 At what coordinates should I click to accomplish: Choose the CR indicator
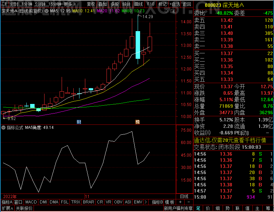[100, 202]
